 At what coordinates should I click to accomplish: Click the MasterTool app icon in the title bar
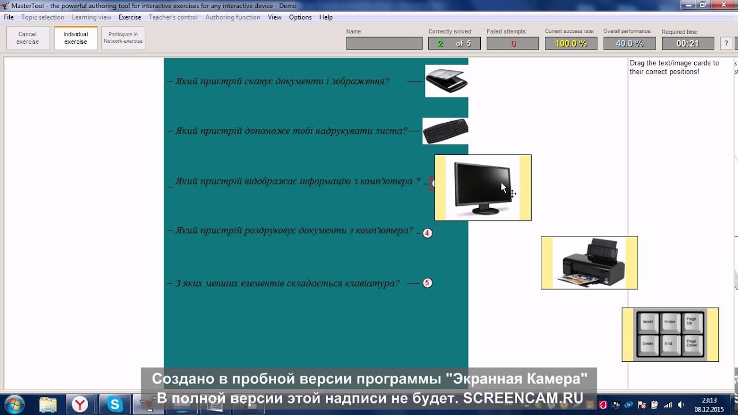[x=5, y=5]
